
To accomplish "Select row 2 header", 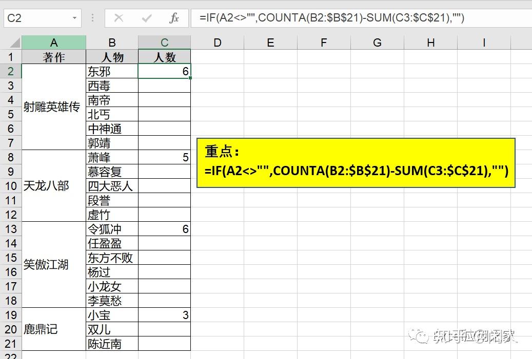I will 11,71.
